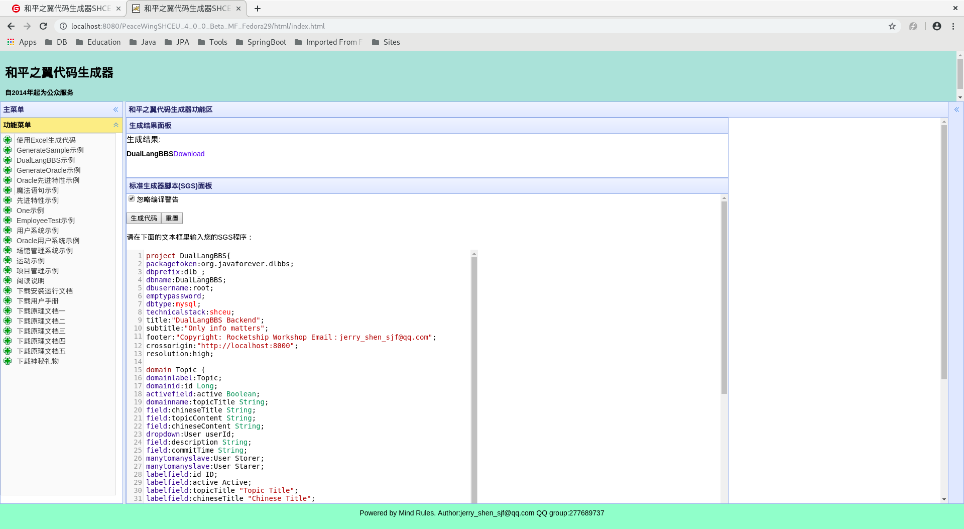Screen dimensions: 964x529
Task: Open 下载原理文档五 menu item
Action: [x=41, y=351]
